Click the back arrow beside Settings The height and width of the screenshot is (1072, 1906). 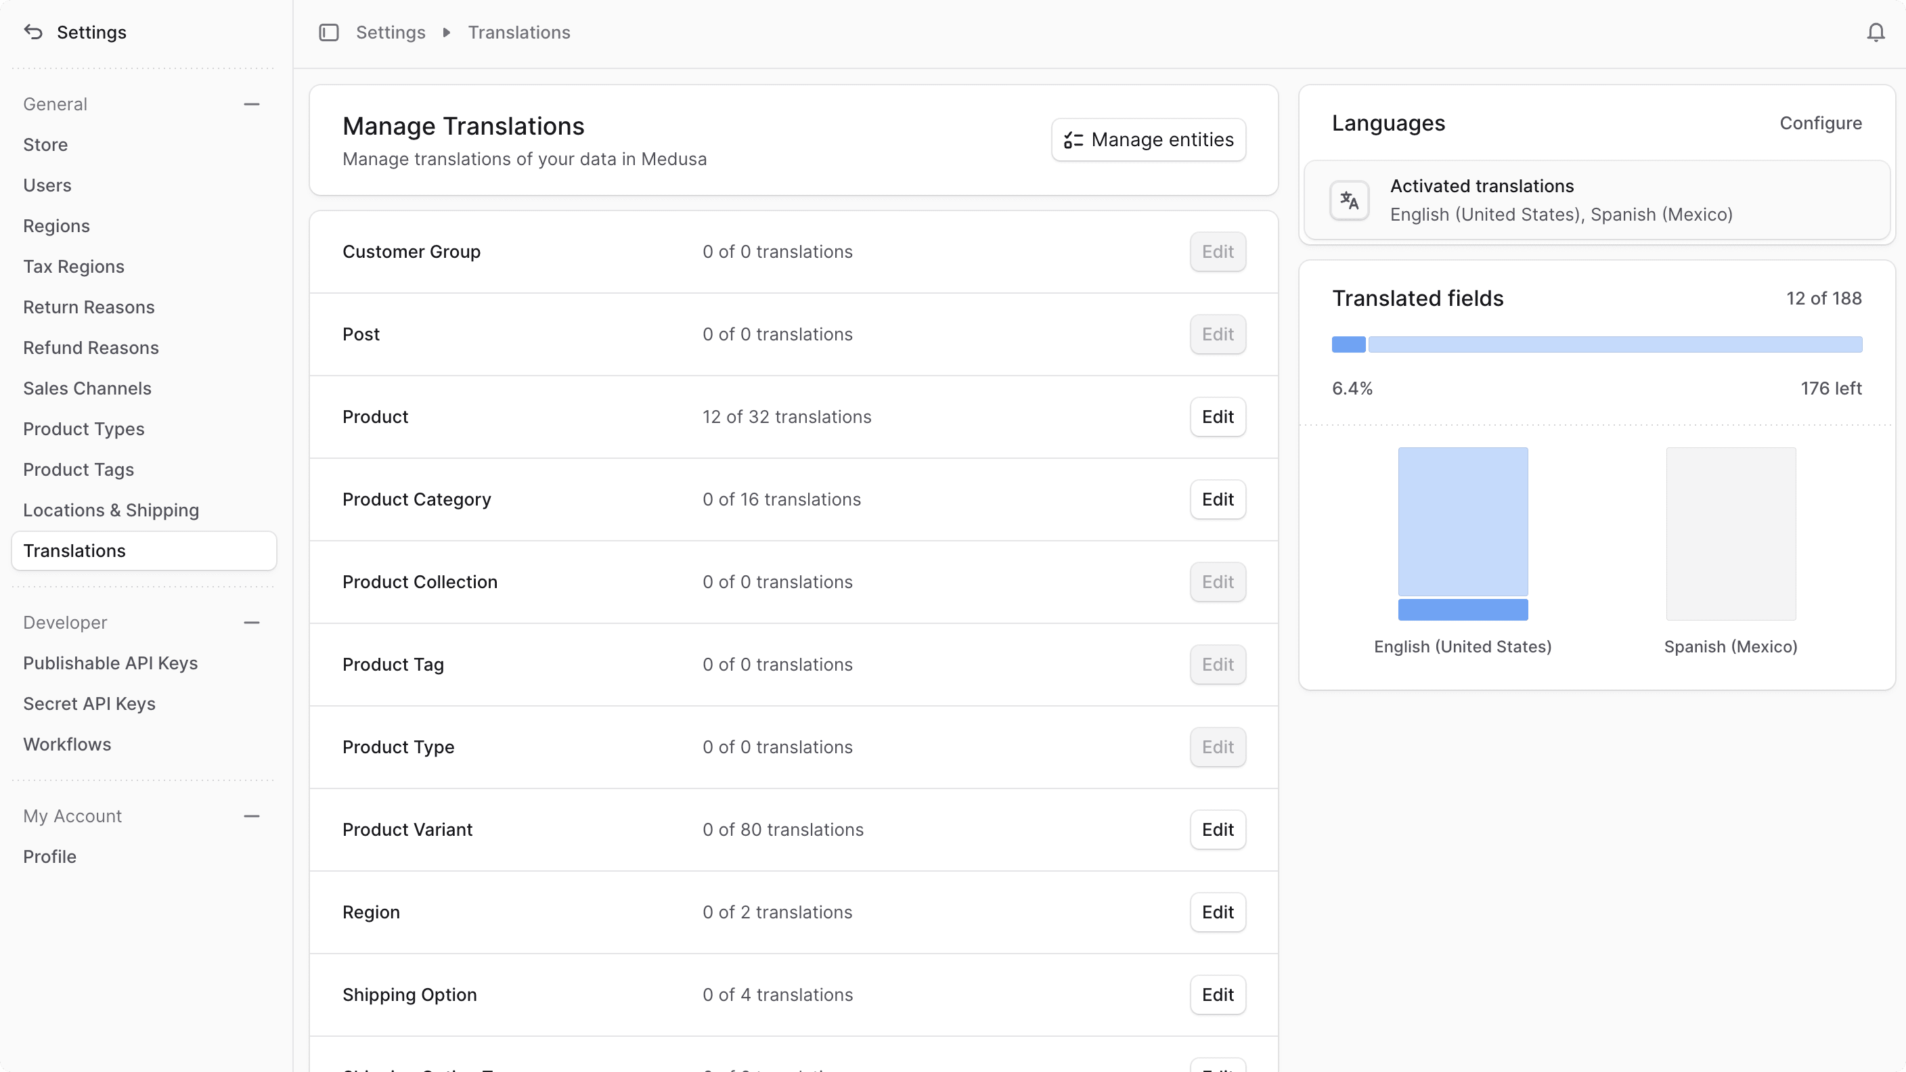(32, 32)
